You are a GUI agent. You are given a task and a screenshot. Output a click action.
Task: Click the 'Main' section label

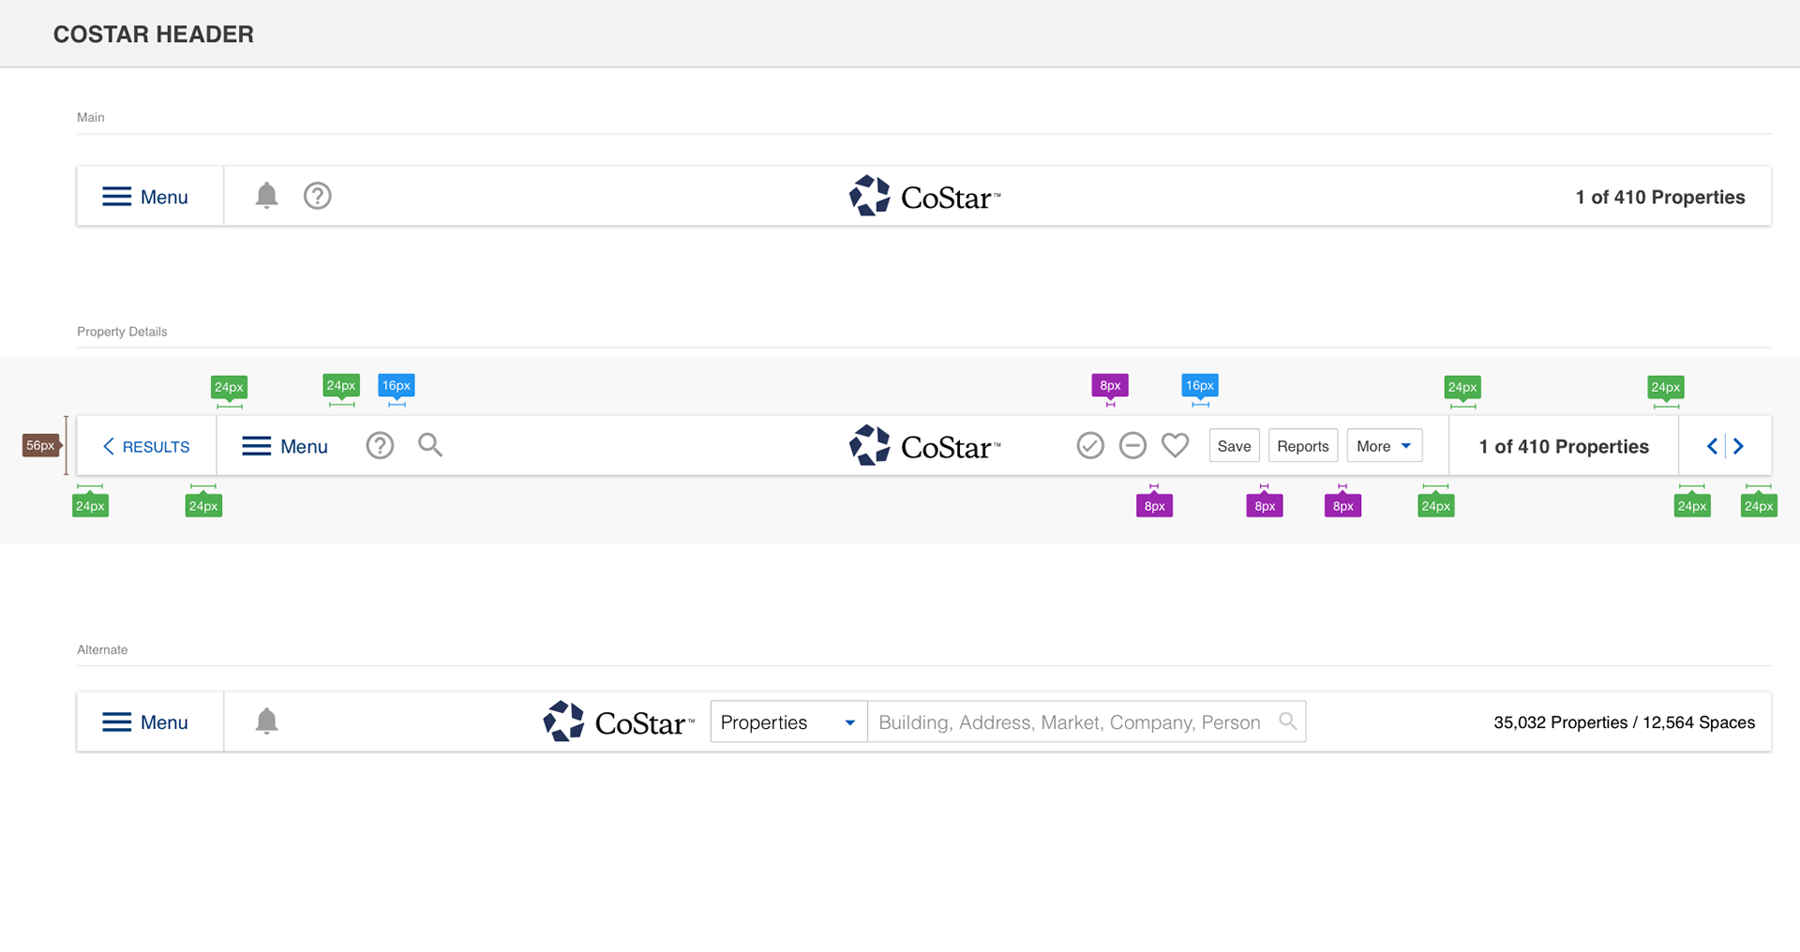pyautogui.click(x=91, y=117)
